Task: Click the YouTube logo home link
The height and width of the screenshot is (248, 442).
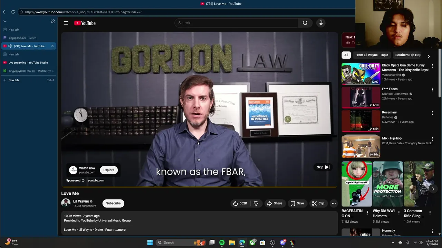Action: 85,23
